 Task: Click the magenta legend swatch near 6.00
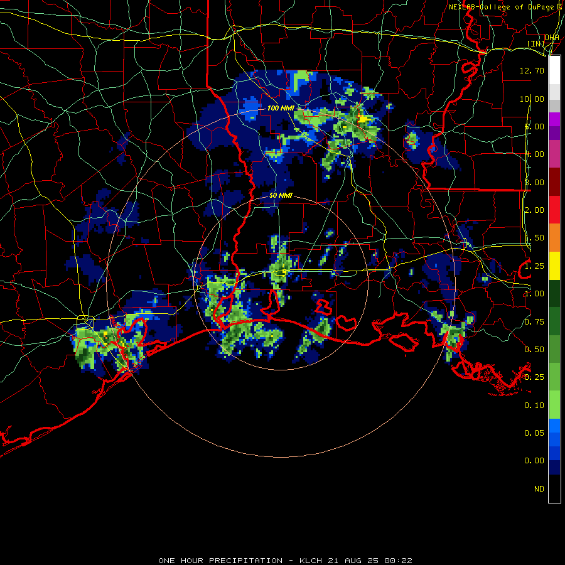pos(554,119)
